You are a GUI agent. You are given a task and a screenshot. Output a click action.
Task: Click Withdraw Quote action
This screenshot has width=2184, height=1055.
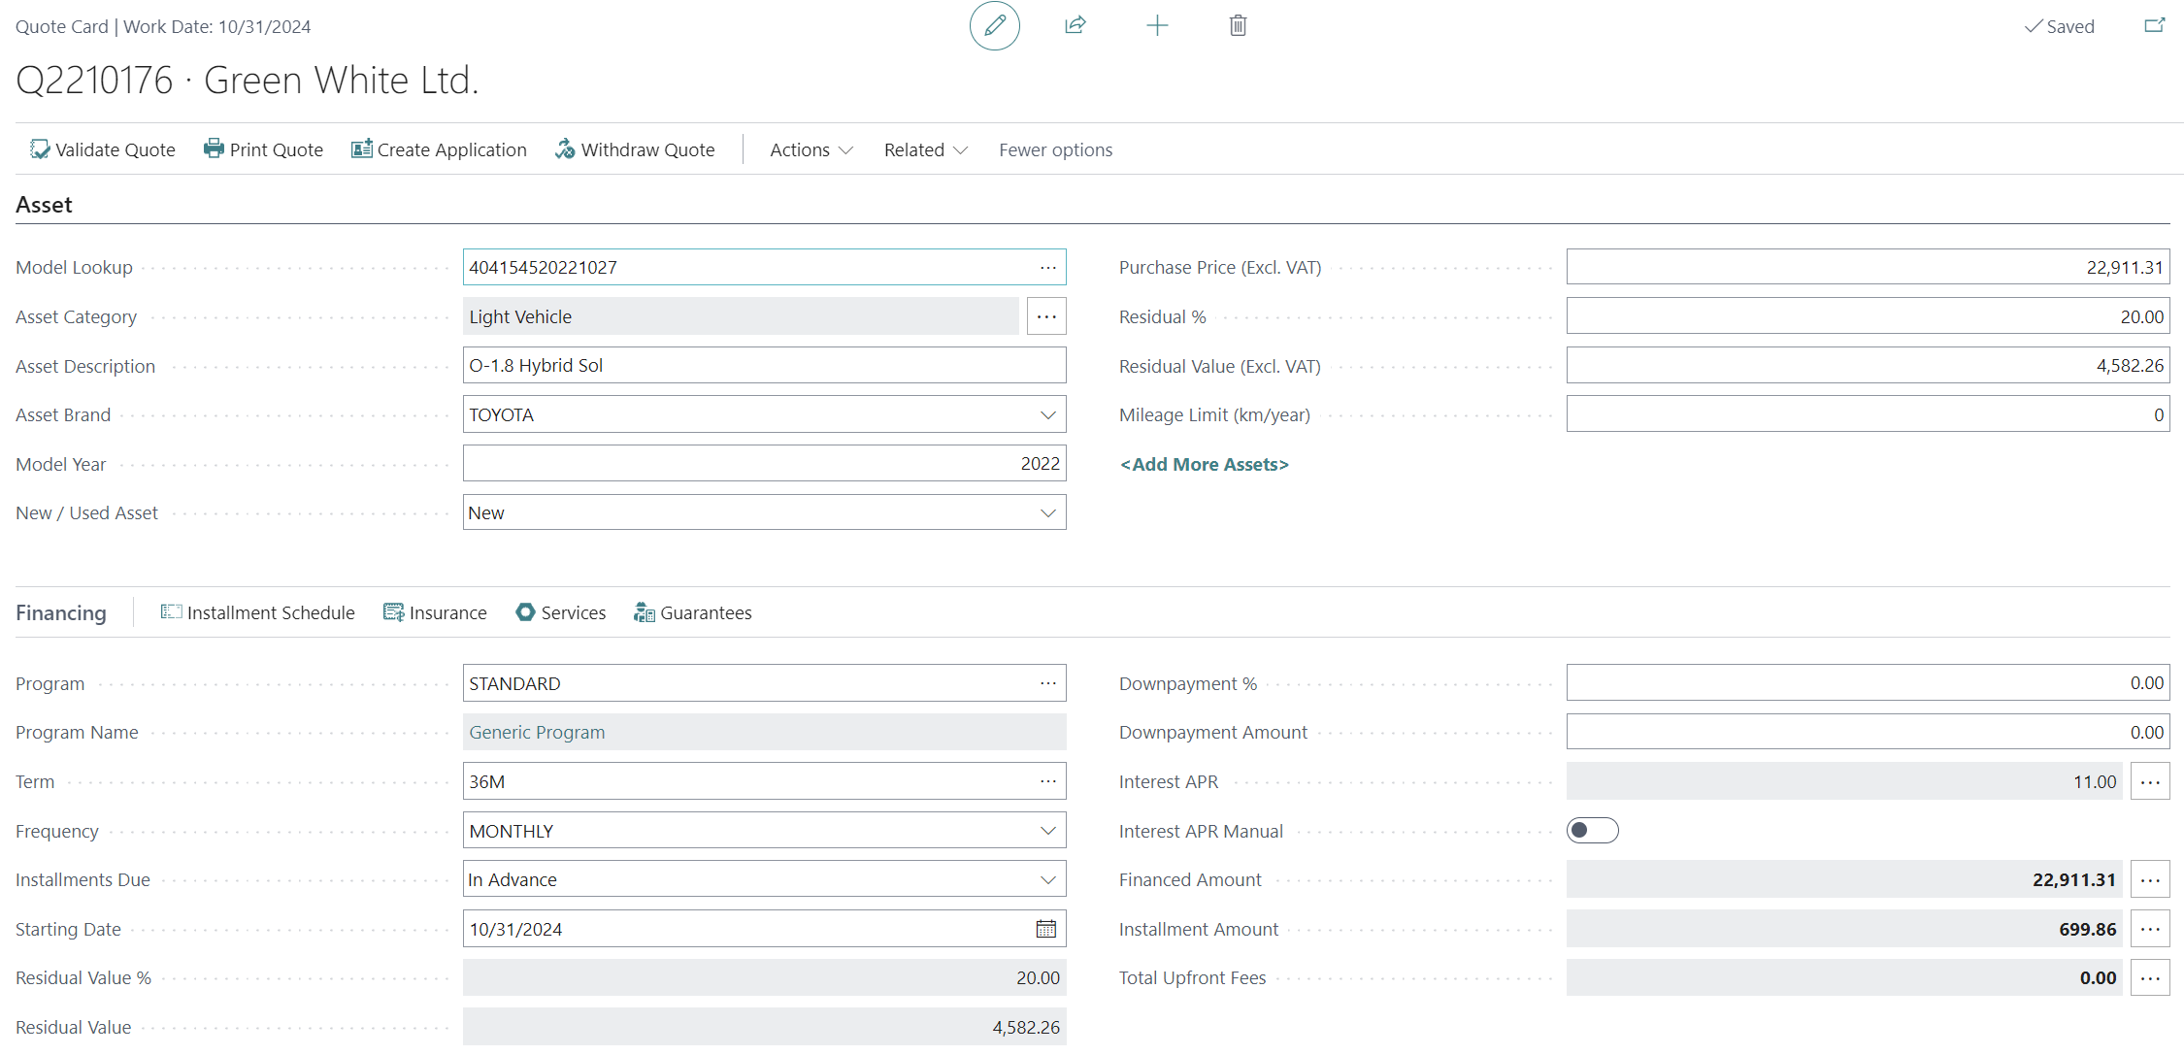tap(635, 149)
